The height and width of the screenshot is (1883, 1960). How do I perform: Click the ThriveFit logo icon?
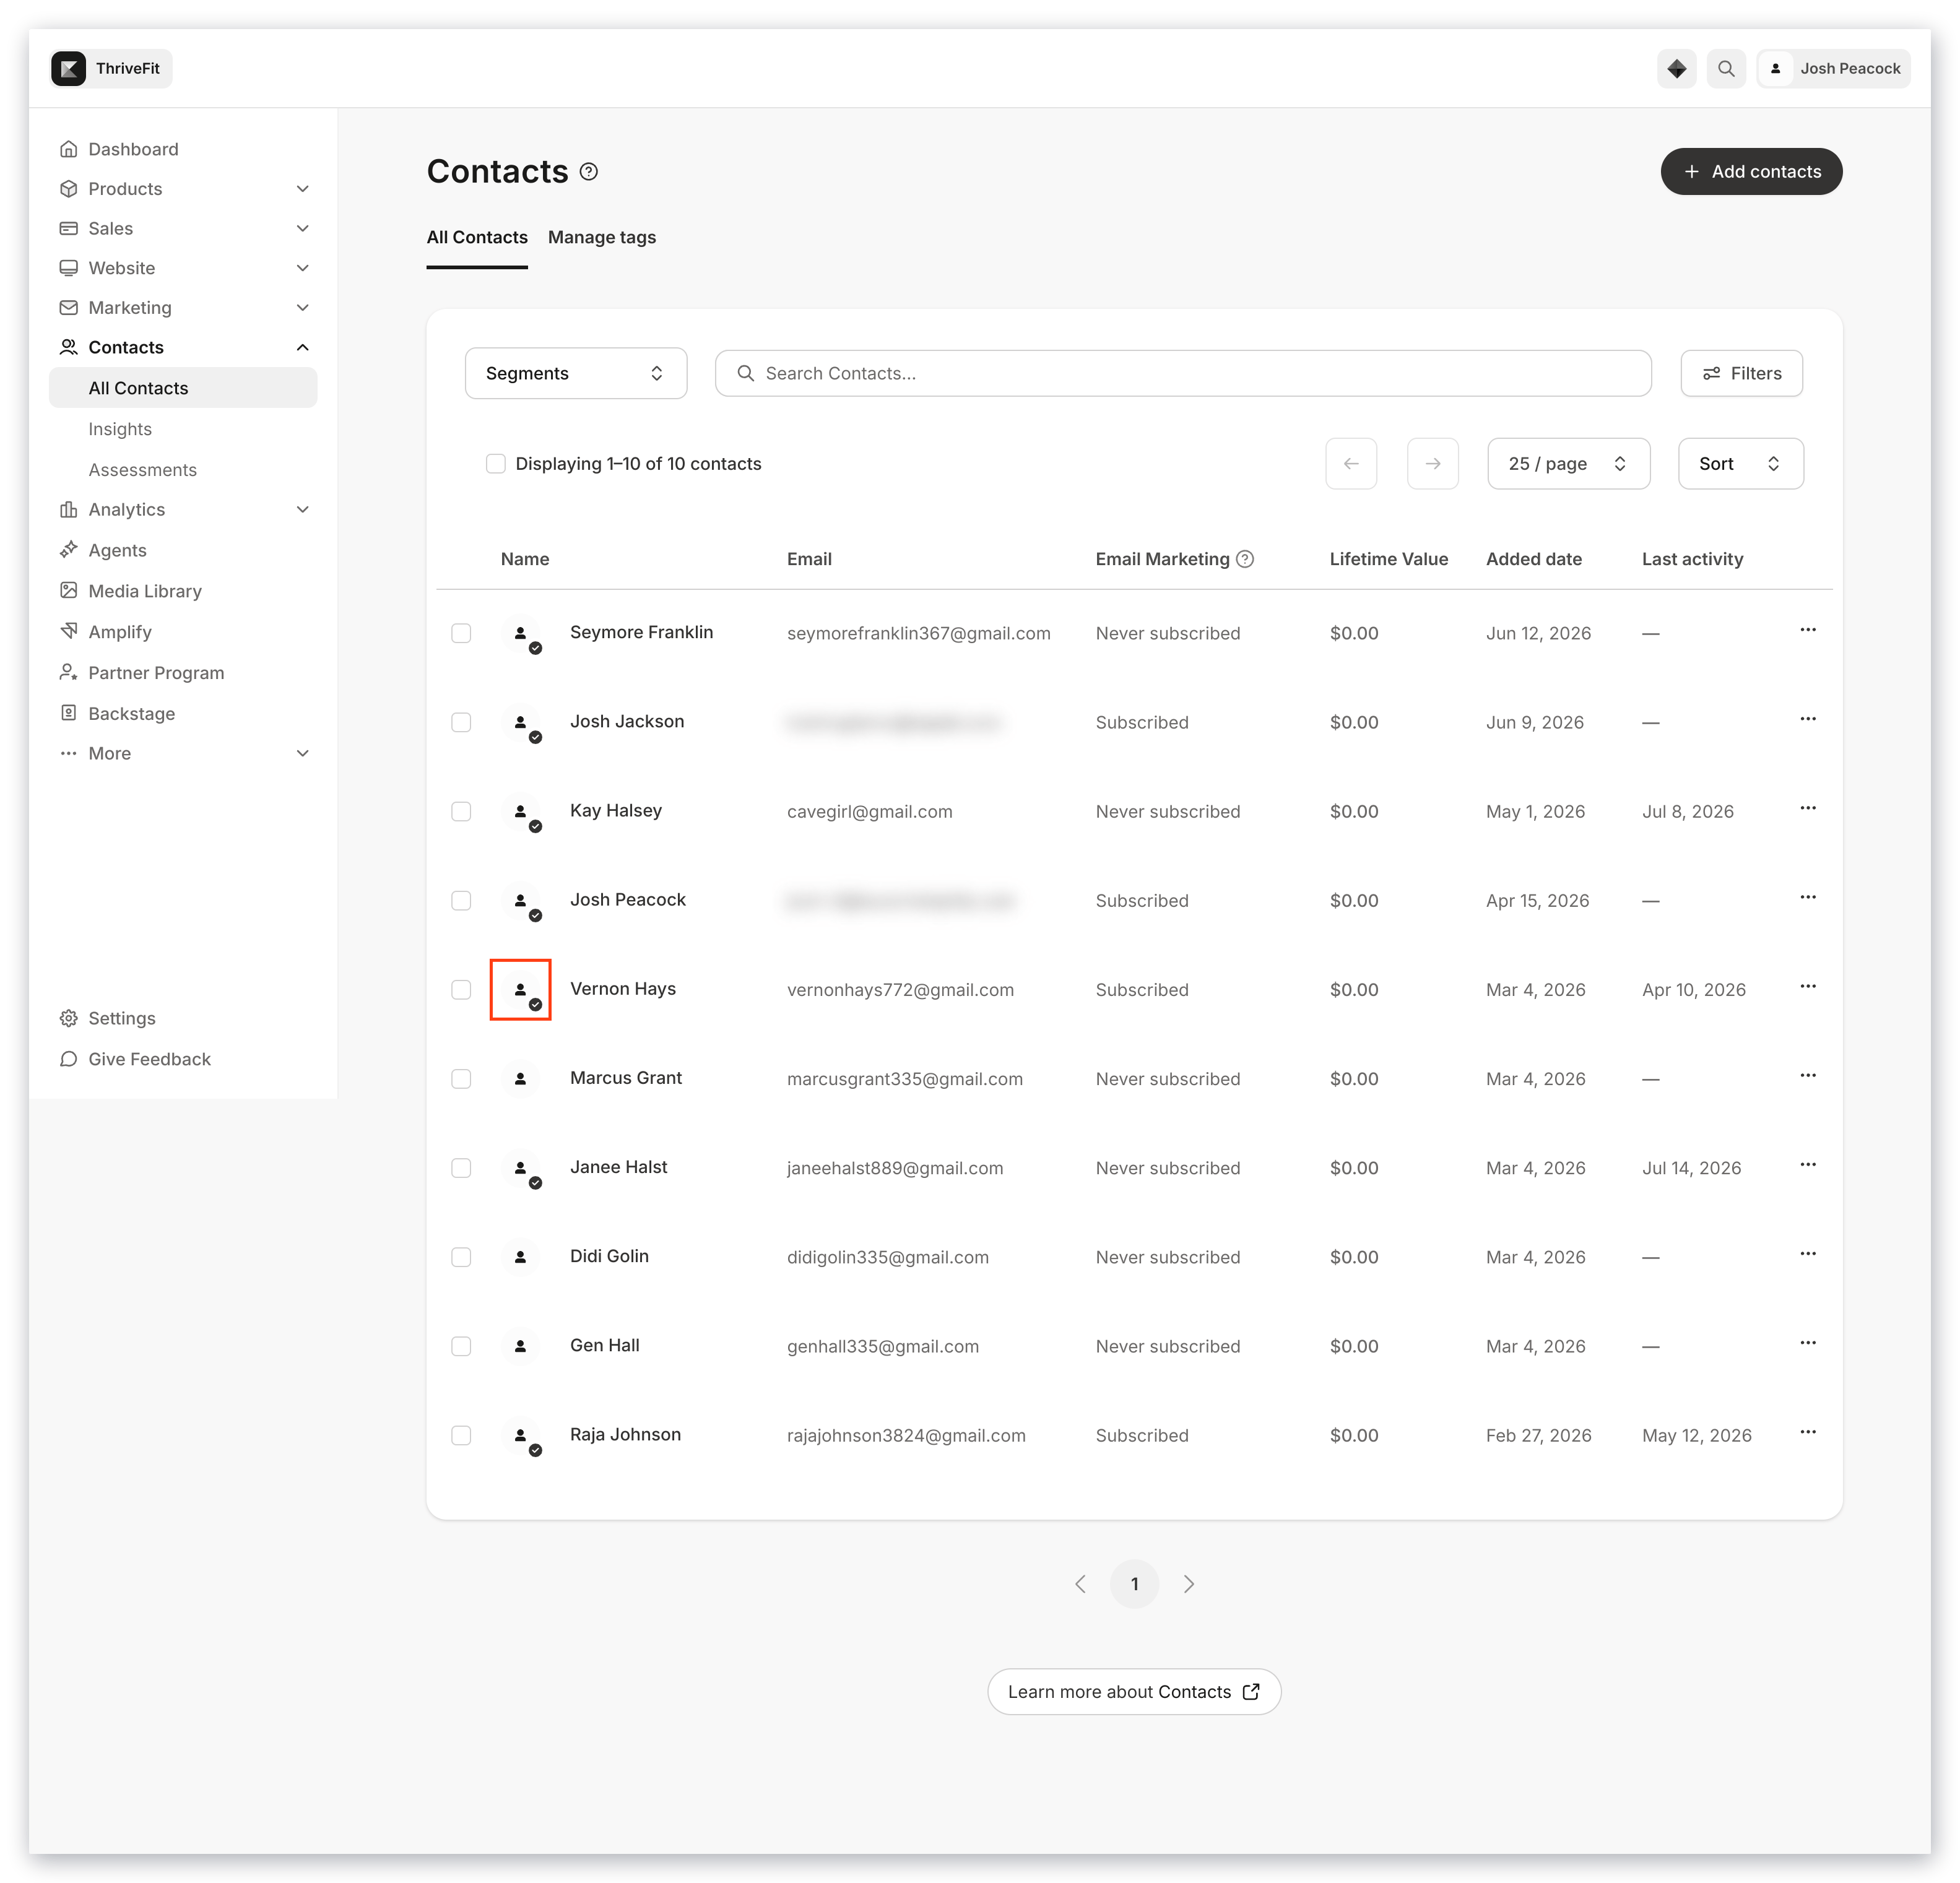[x=68, y=68]
